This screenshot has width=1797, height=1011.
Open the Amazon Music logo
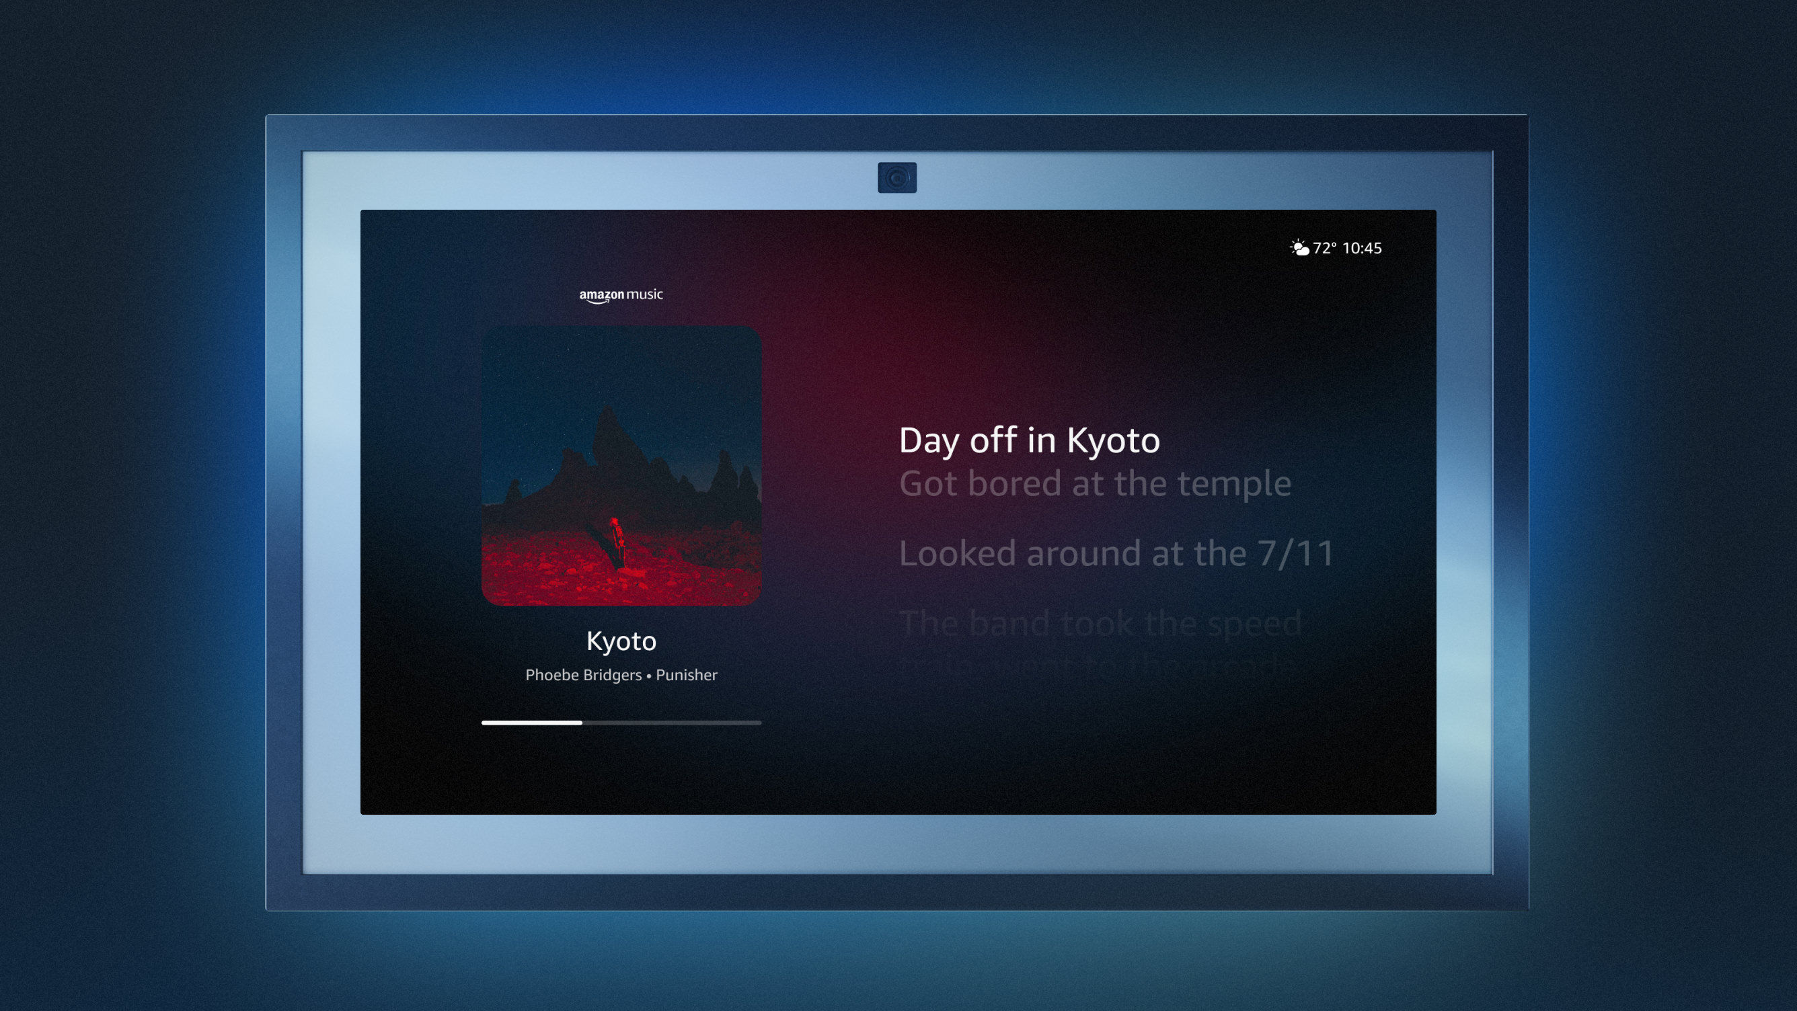[x=621, y=295]
